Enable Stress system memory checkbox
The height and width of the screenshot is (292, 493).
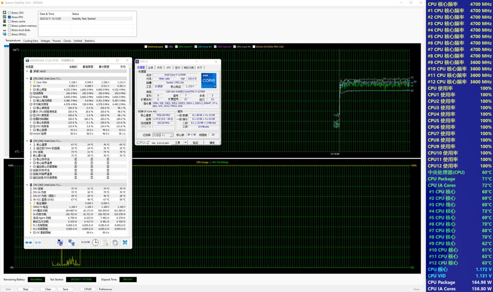[x=9, y=25]
